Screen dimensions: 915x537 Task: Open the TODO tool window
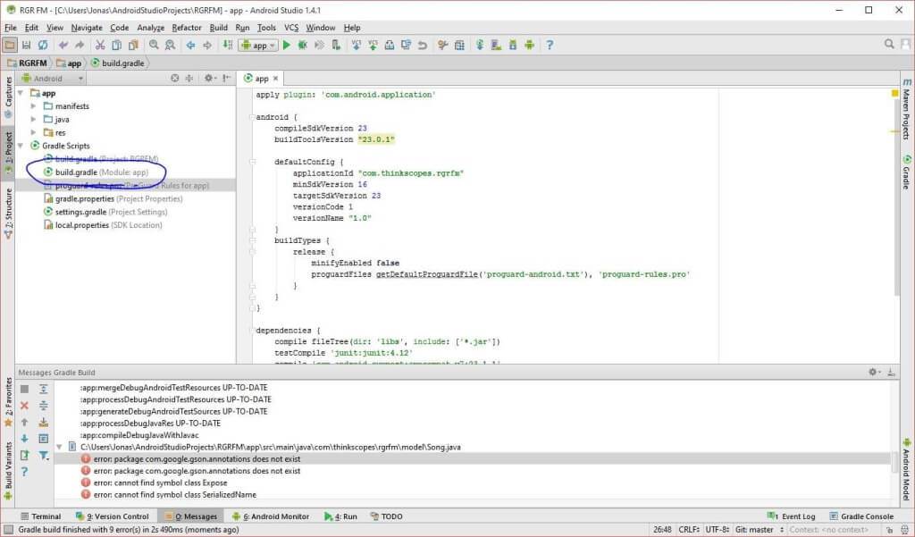coord(386,516)
